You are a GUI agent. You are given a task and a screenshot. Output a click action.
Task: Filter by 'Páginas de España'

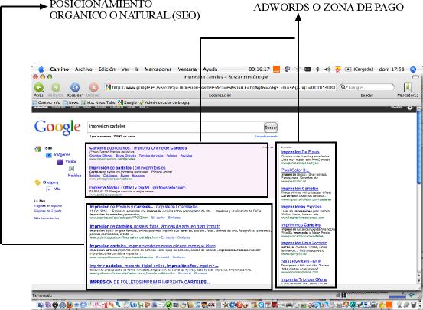click(47, 211)
